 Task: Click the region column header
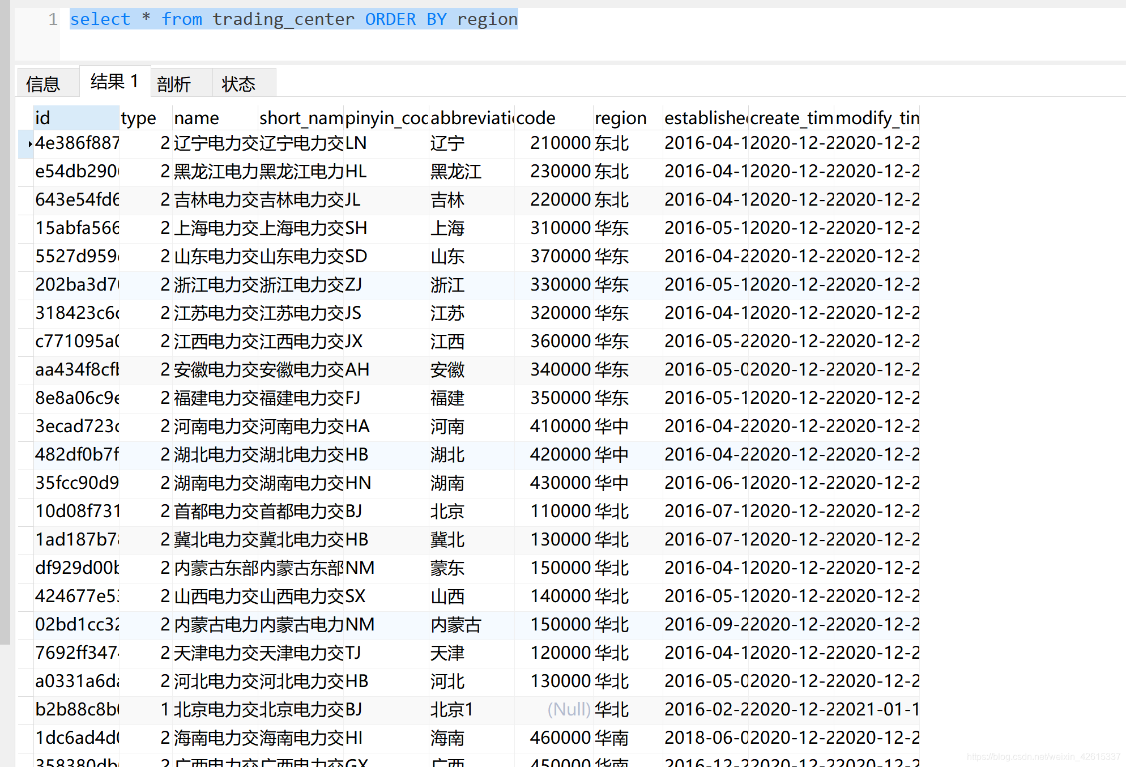pos(621,118)
